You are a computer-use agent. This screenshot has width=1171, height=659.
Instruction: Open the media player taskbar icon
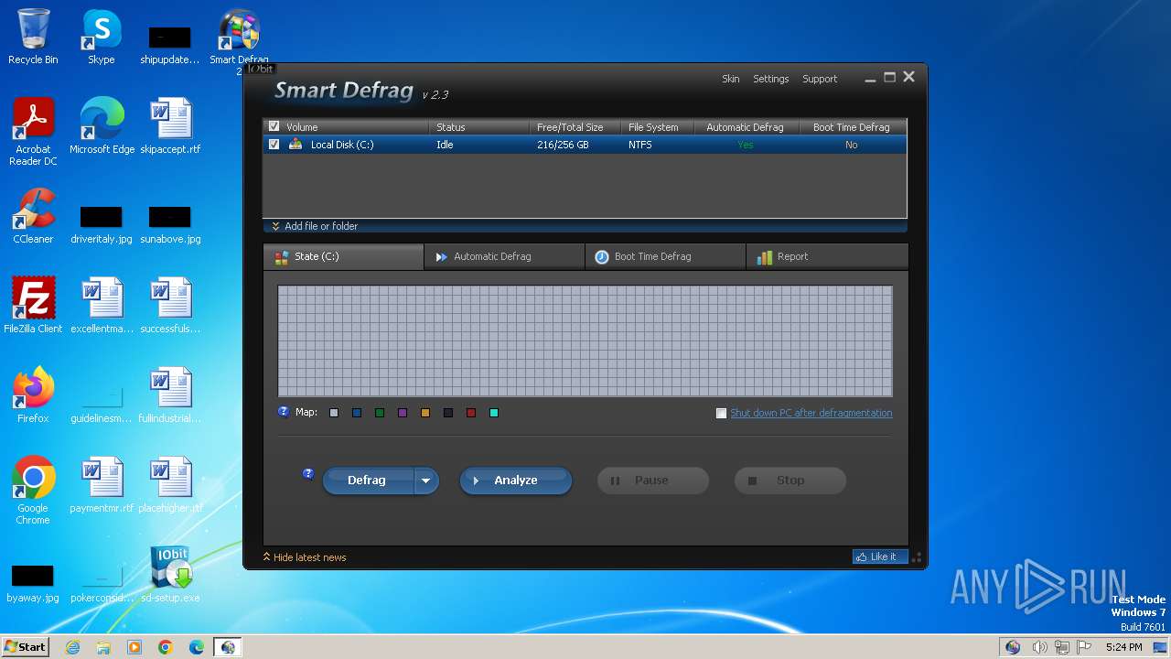pos(134,647)
